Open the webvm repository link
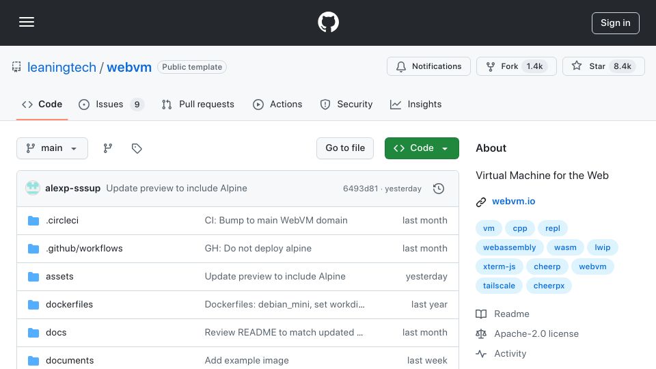Image resolution: width=656 pixels, height=369 pixels. point(129,67)
